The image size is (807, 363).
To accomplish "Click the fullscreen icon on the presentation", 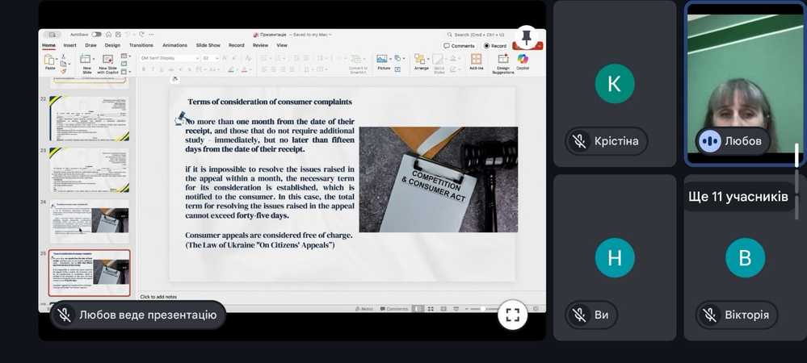I will (x=512, y=315).
